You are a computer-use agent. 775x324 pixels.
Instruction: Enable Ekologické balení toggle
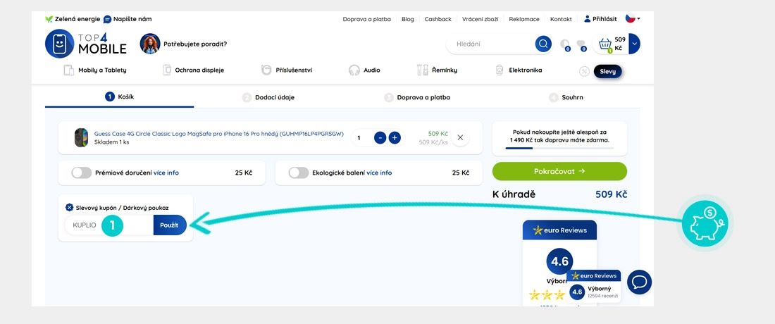299,173
